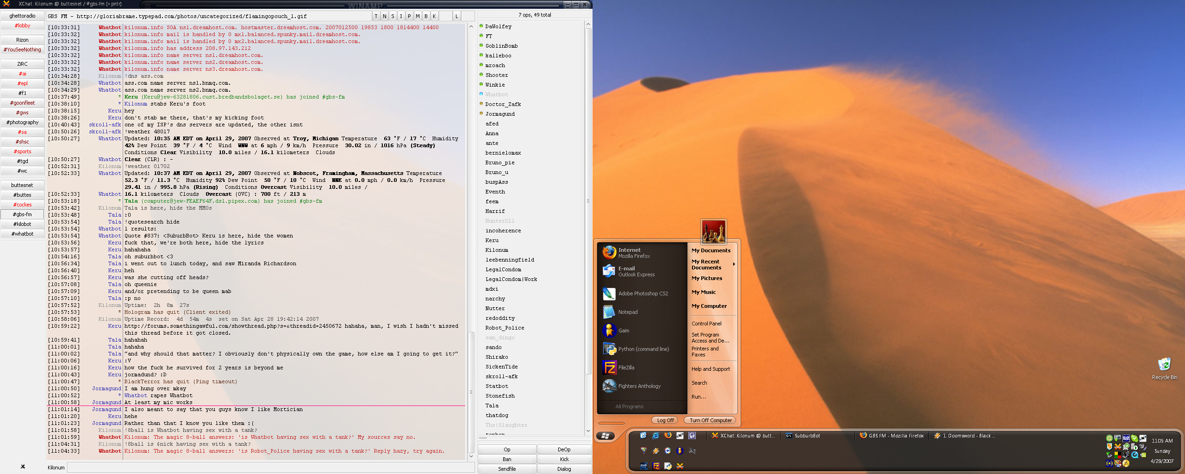1185x474 pixels.
Task: Click the Kick button
Action: [x=564, y=459]
